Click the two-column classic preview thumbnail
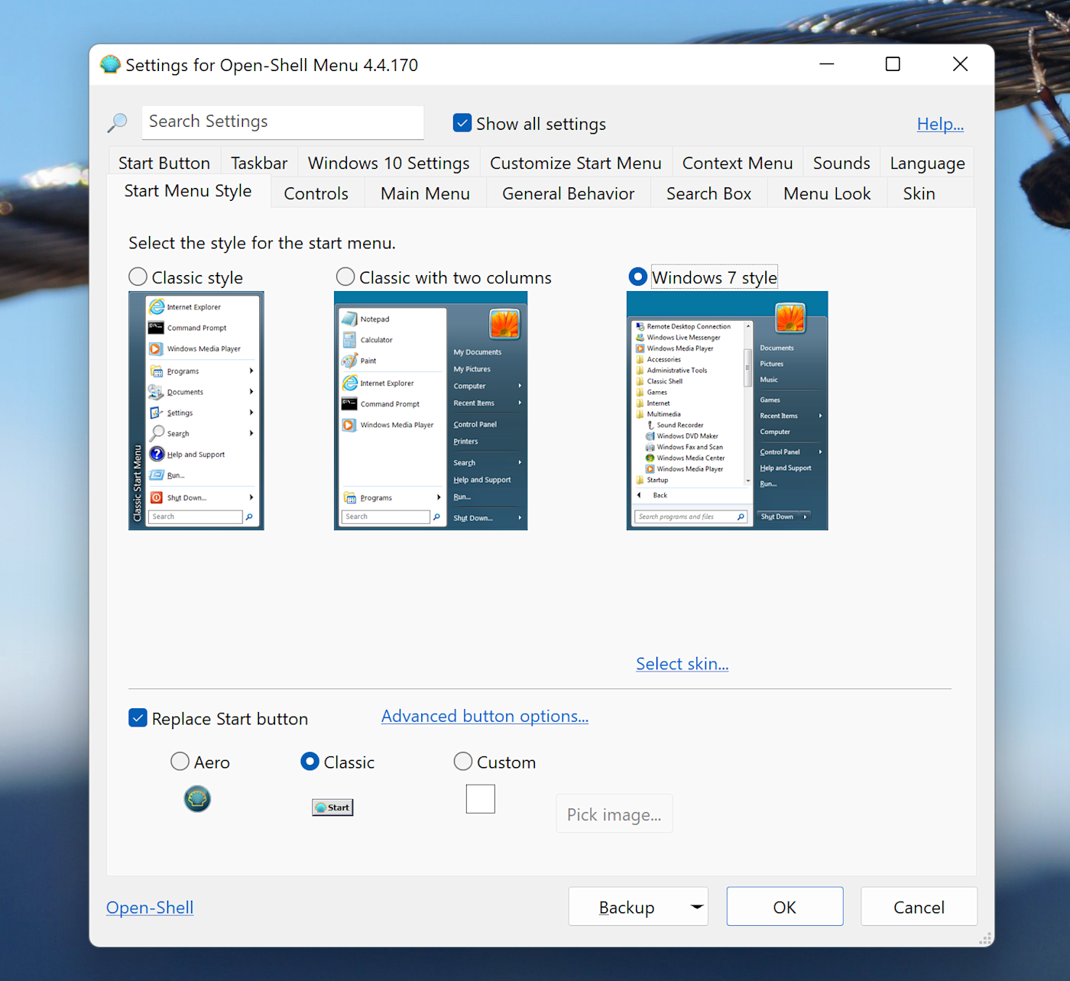1070x981 pixels. pos(431,411)
